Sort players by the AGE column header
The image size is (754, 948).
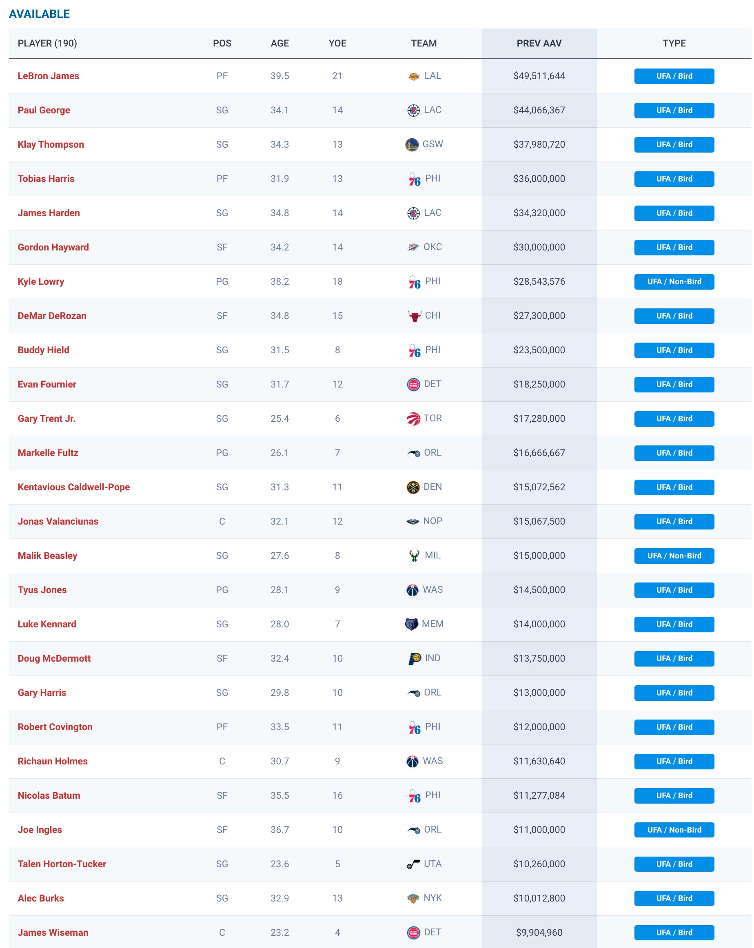tap(280, 43)
